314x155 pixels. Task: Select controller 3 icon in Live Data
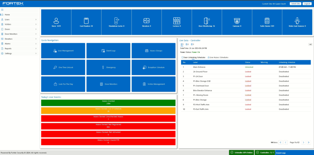192,44
